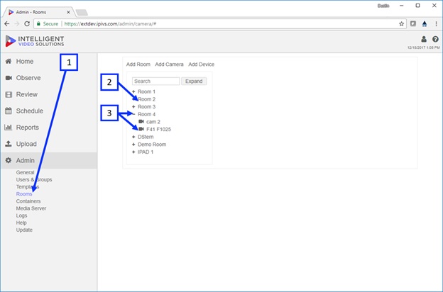Select cam 2 under Room 4

(153, 122)
